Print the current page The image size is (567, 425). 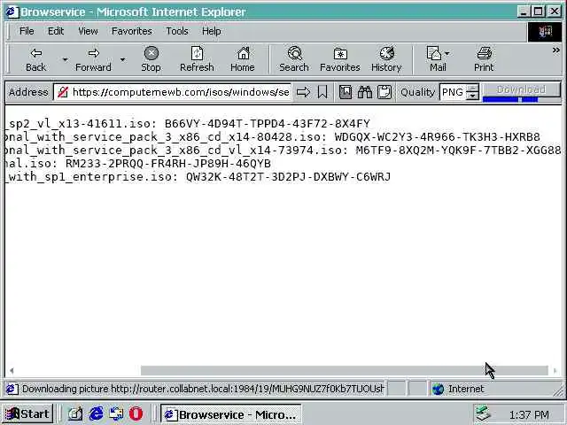[x=484, y=59]
